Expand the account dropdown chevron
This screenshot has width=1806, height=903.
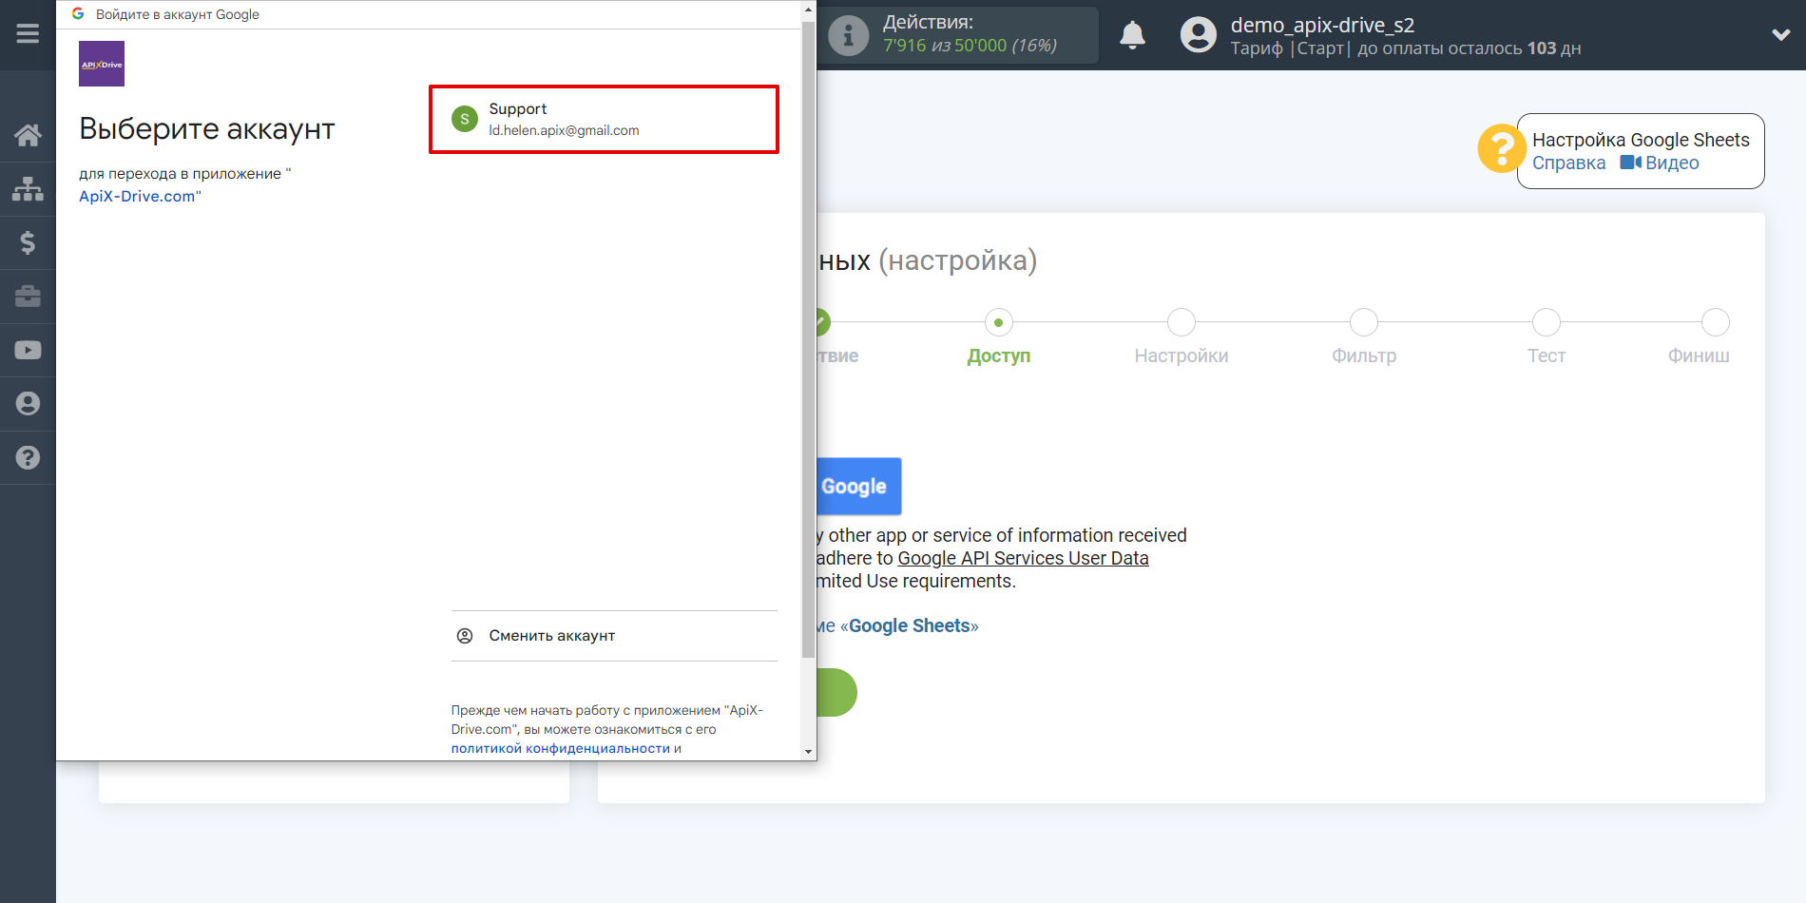click(x=1781, y=35)
